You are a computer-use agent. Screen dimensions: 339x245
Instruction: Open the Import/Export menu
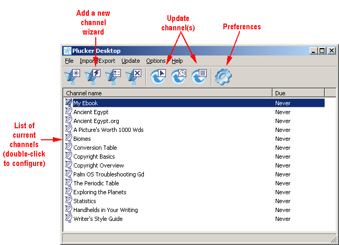[97, 61]
